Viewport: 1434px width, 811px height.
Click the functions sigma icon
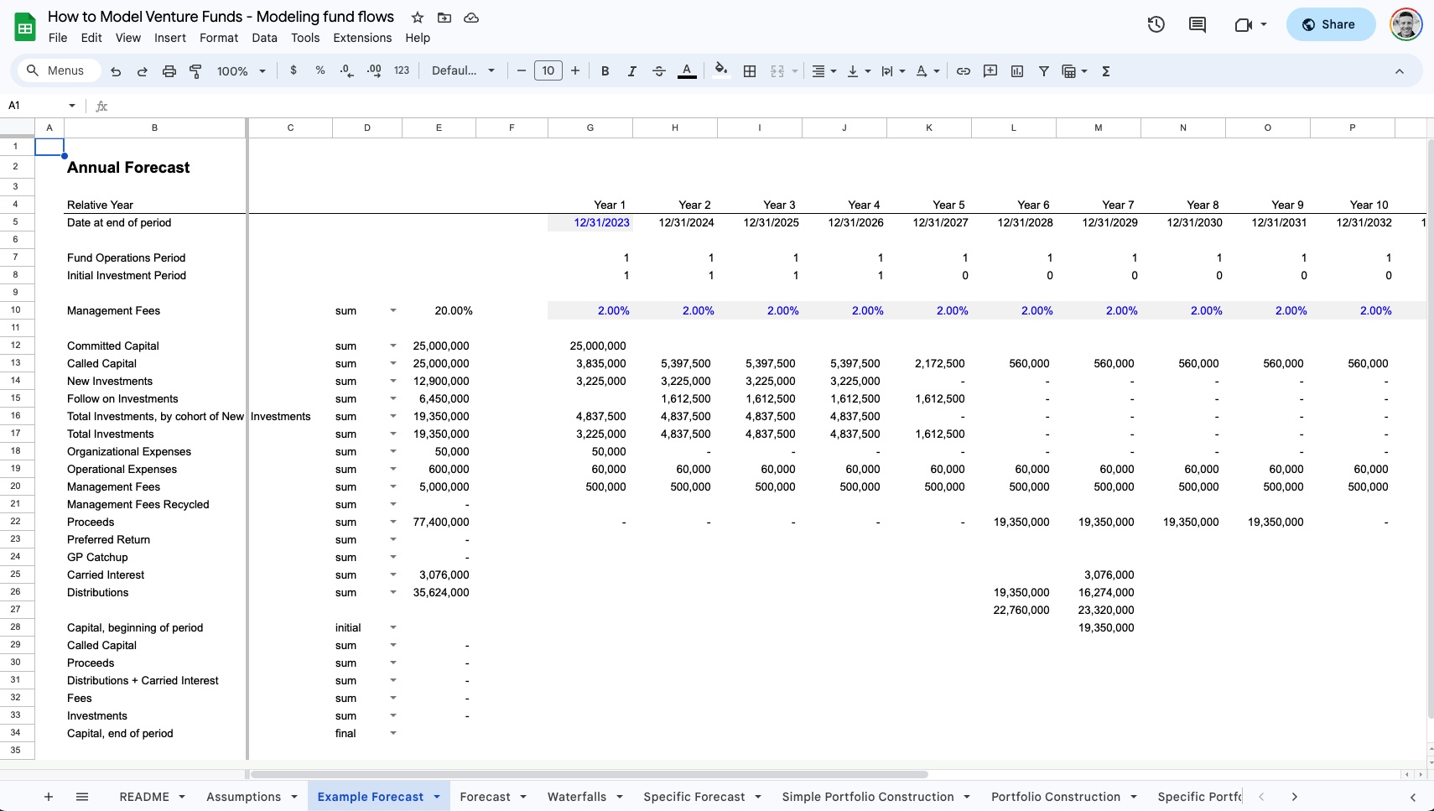[x=1106, y=71]
